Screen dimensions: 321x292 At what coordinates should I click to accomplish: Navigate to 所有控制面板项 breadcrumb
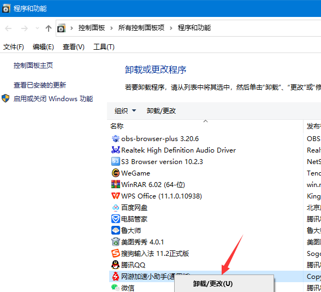tap(141, 28)
